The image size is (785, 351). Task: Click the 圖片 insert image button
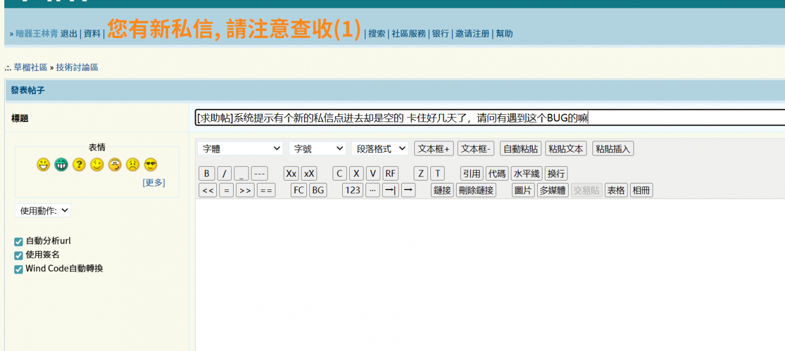523,190
